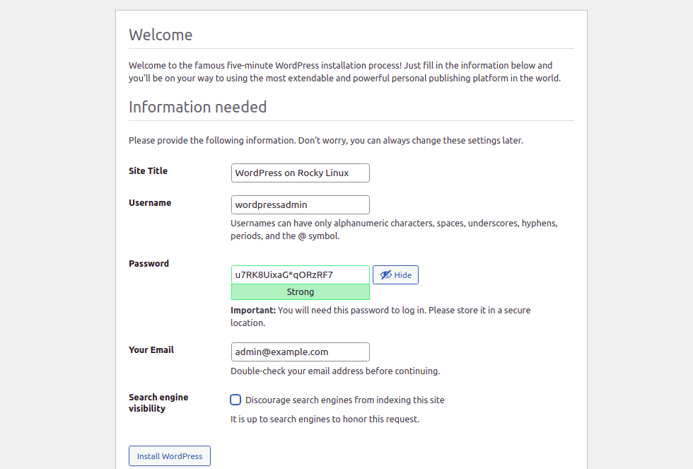Click the Username label
Viewport: 693px width, 469px height.
pos(150,202)
